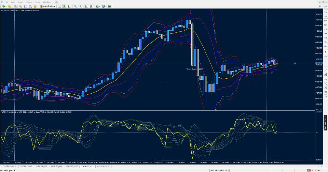Open the Help menu
328x172 pixels.
[x=56, y=2]
